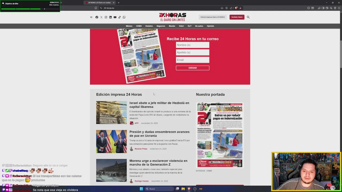Open the Estados section in nav bar
Image resolution: width=342 pixels, height=192 pixels.
[149, 26]
